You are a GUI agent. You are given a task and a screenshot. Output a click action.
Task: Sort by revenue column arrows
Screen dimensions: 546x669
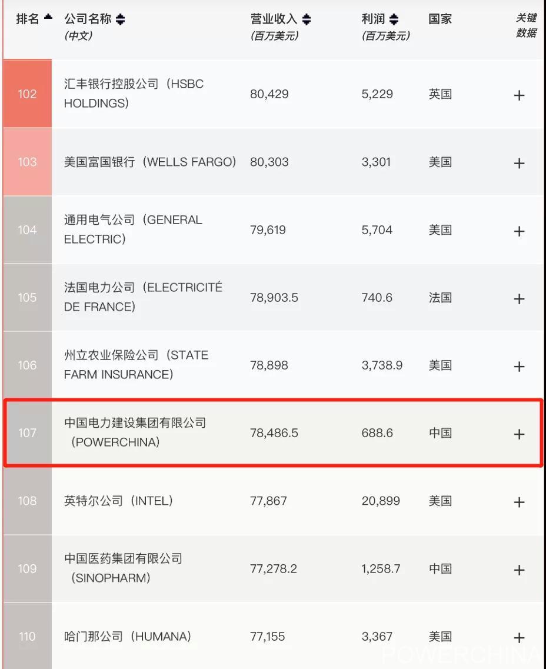click(307, 19)
